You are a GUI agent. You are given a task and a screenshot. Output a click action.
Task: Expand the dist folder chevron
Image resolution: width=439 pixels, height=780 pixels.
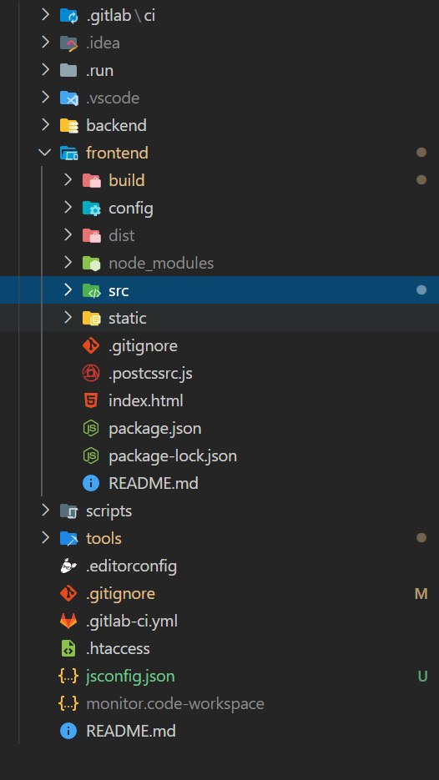click(x=68, y=234)
